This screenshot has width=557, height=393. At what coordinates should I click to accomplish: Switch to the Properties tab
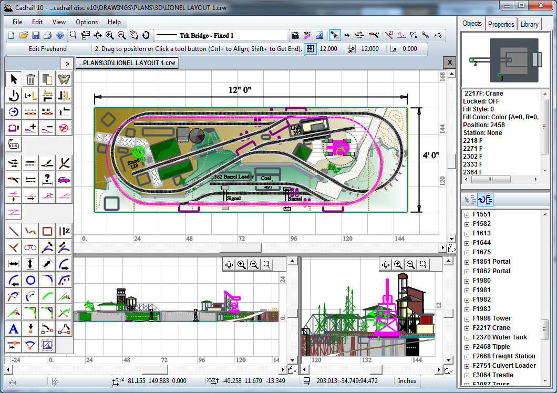501,24
